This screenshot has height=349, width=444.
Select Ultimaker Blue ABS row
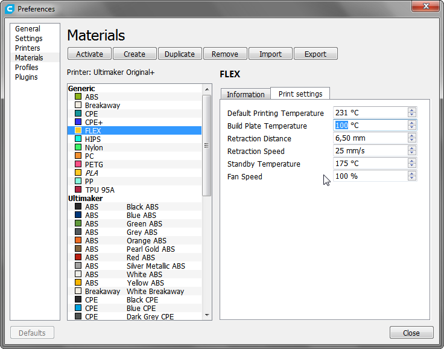pos(135,215)
